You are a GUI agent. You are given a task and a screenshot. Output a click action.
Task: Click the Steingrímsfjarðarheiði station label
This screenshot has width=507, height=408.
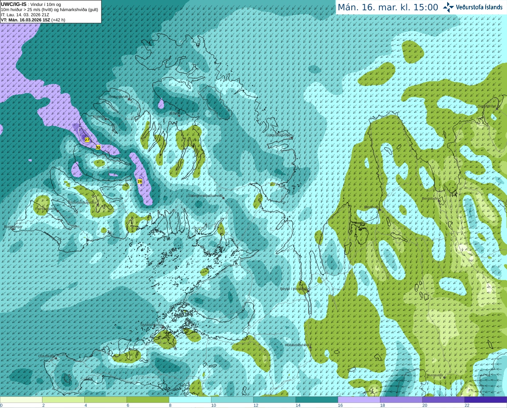click(205, 196)
